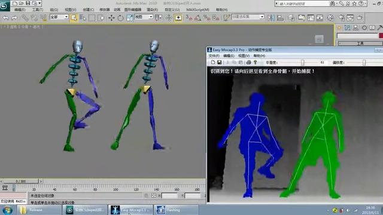This screenshot has width=383, height=215.
Task: Open 视图(V) menu in Easy Mocap window
Action: [244, 56]
